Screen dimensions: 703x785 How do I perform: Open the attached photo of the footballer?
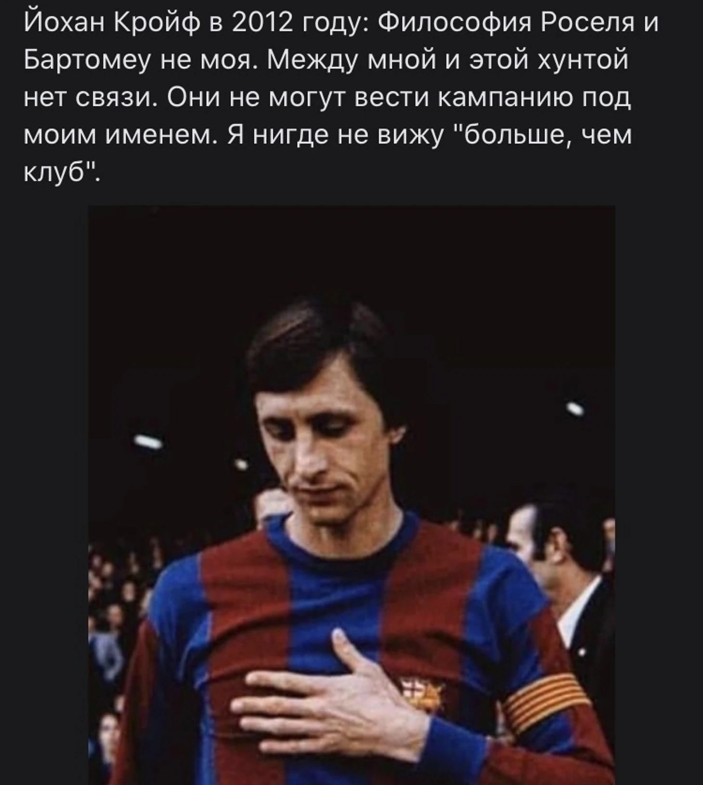(351, 495)
